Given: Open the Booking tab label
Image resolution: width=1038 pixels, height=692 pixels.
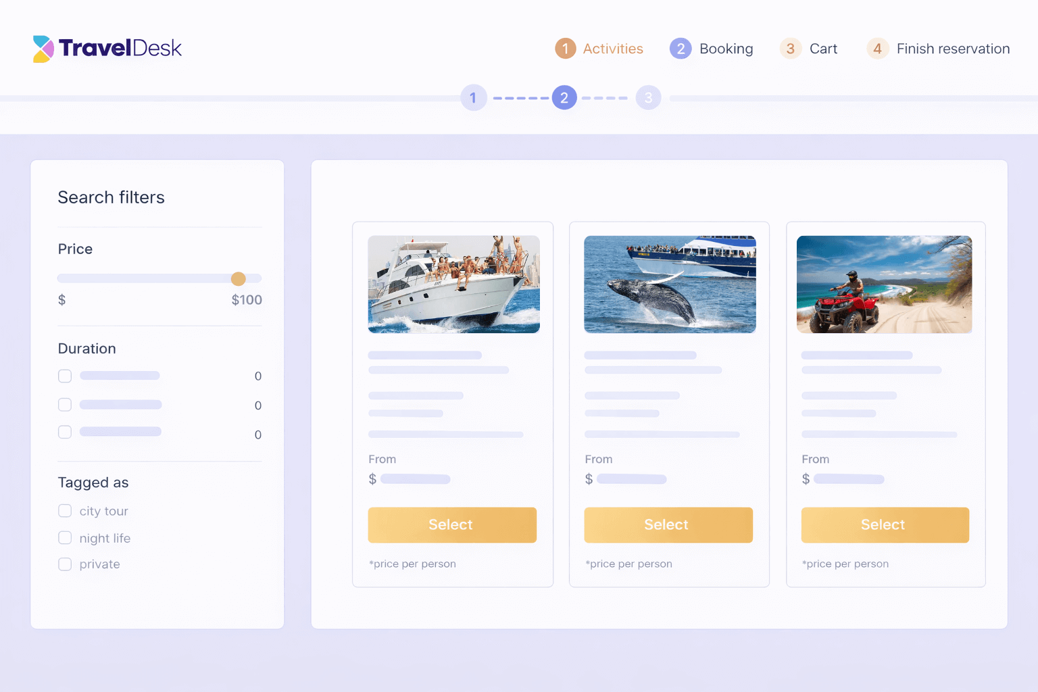Looking at the screenshot, I should (726, 49).
